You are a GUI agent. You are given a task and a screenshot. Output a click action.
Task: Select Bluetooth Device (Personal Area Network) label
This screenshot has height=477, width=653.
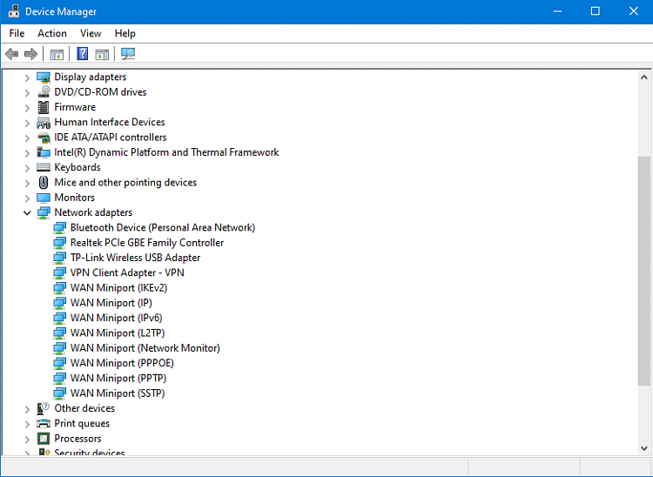(163, 227)
